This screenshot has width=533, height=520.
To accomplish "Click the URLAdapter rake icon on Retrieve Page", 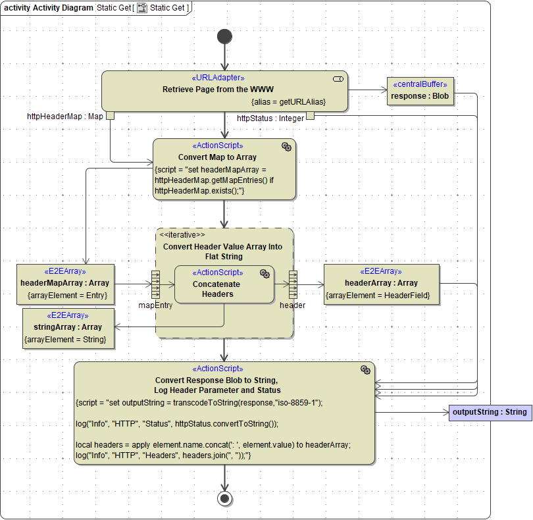I will tap(338, 79).
